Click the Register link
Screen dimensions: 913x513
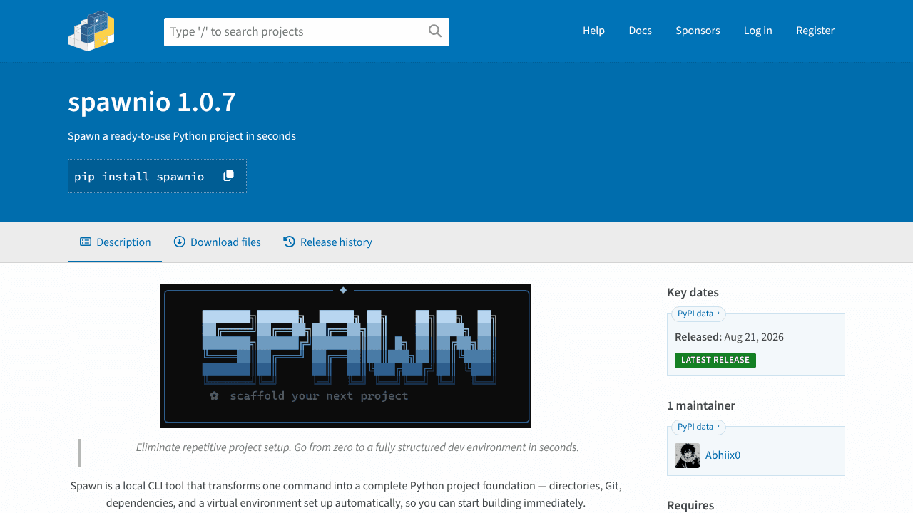coord(815,31)
